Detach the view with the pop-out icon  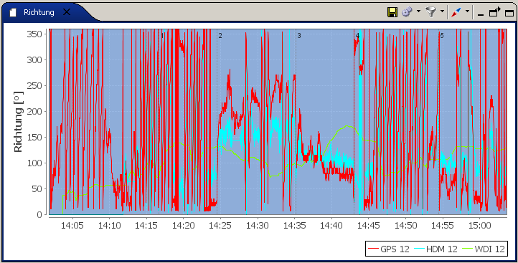tap(495, 12)
